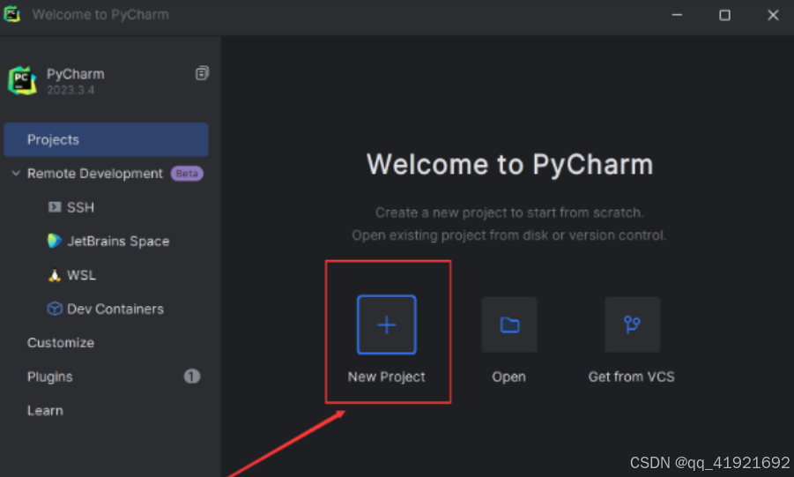Click the Welcome to PyCharm heading
The width and height of the screenshot is (794, 477).
click(x=509, y=164)
